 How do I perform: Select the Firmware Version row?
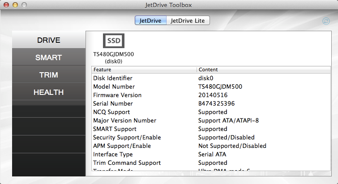pyautogui.click(x=210, y=95)
